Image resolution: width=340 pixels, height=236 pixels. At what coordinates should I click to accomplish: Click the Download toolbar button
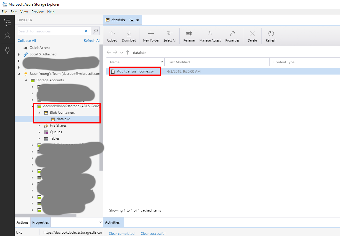(x=129, y=36)
